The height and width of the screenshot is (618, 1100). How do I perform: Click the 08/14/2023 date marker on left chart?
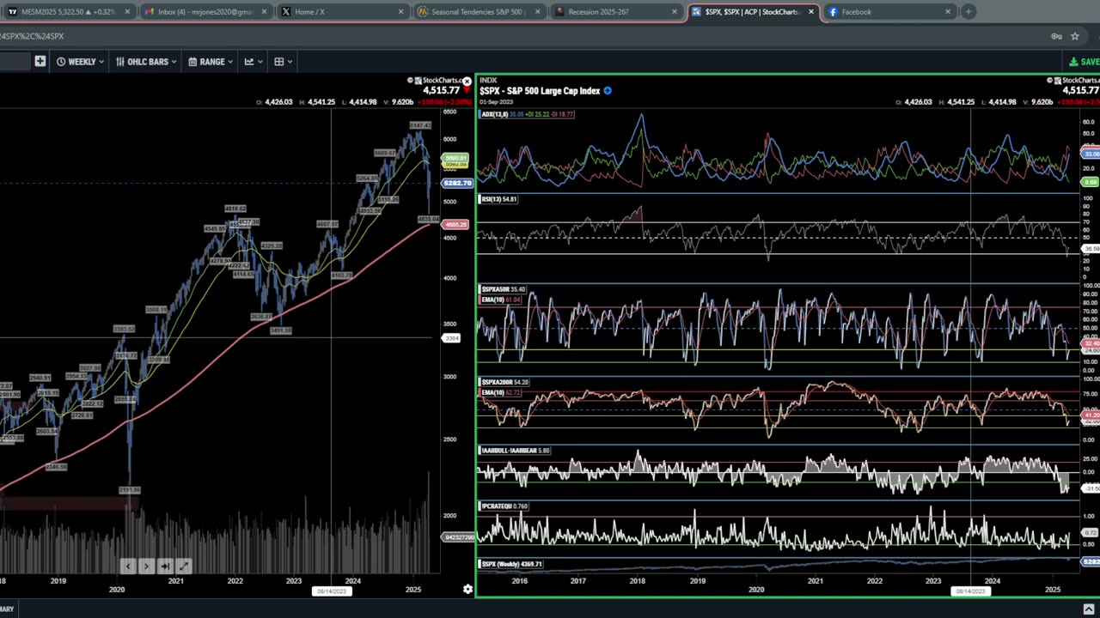click(331, 591)
